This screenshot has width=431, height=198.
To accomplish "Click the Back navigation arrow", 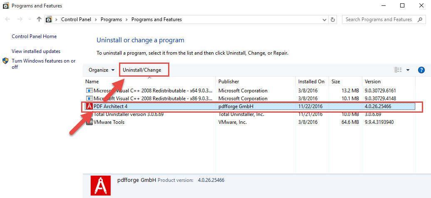I will point(7,19).
